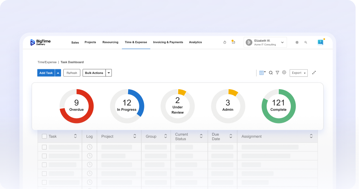Click the timer stopwatch icon in header

(225, 43)
